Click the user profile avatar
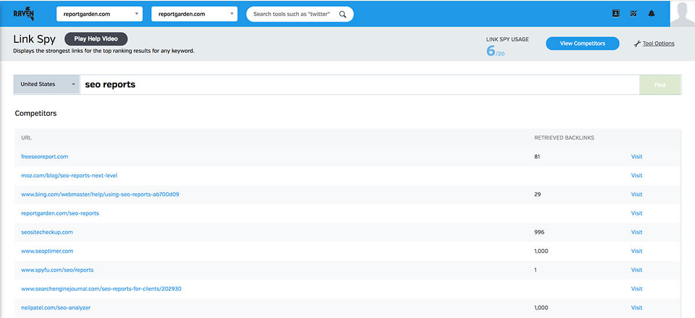This screenshot has height=318, width=695. point(682,14)
